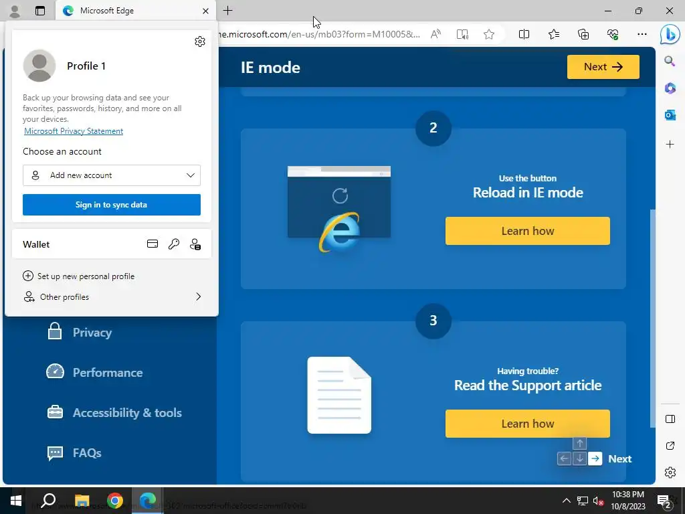Viewport: 685px width, 514px height.
Task: Click the page vertical scrollbar thumb
Action: [x=653, y=318]
